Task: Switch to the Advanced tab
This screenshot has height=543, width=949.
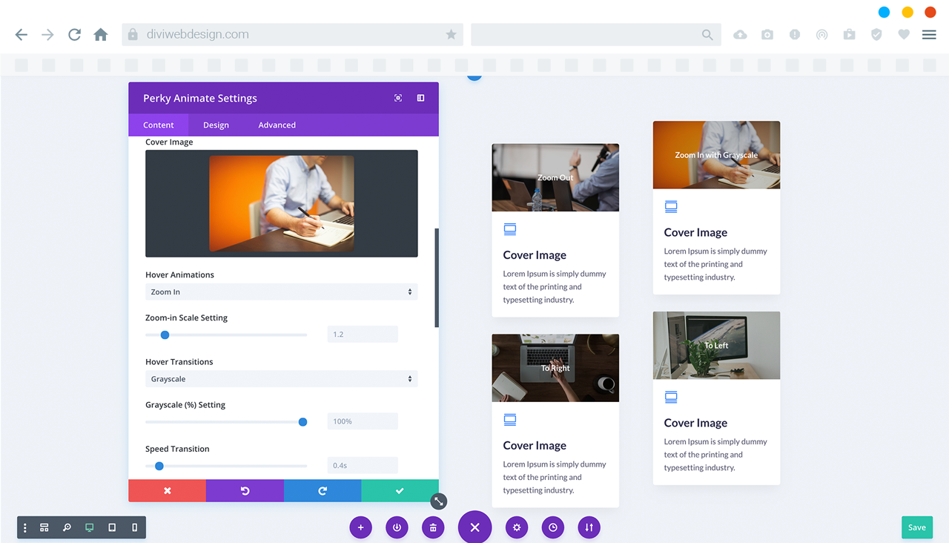Action: [x=277, y=125]
